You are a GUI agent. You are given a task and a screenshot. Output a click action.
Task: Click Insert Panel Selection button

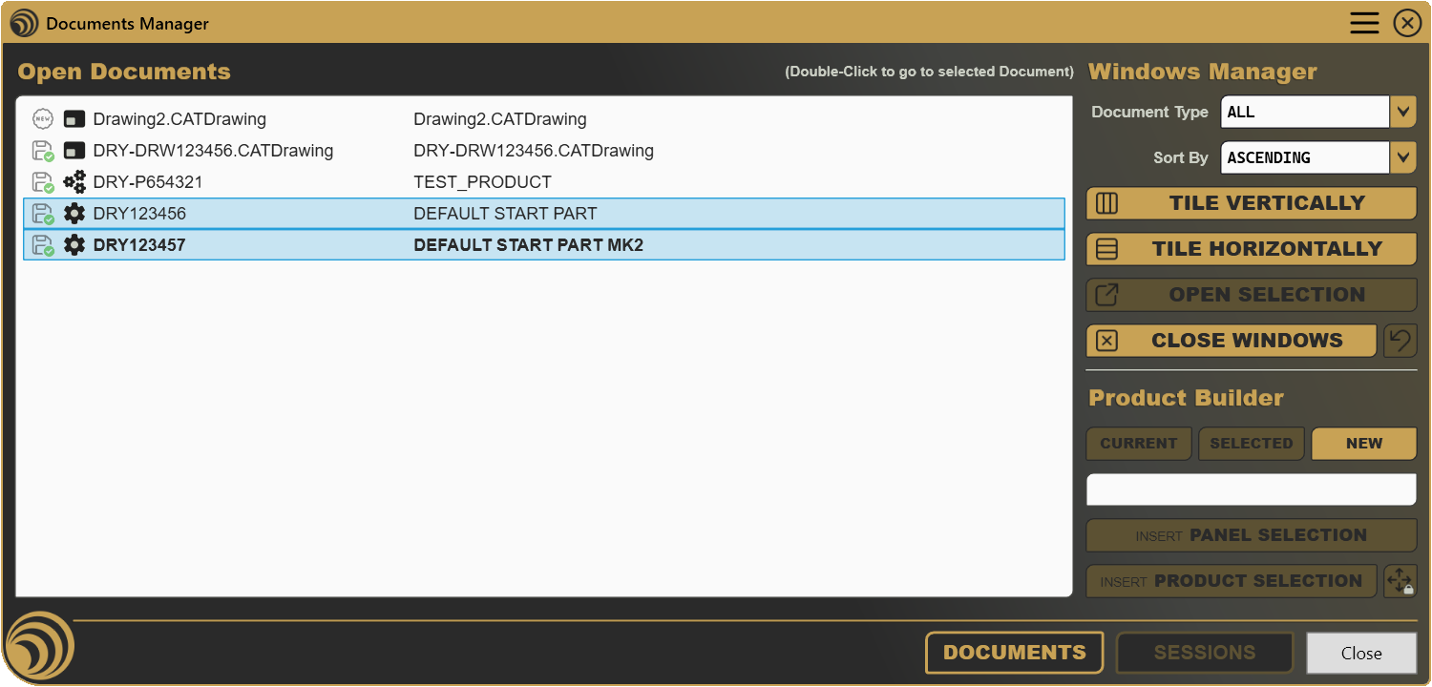tap(1252, 535)
